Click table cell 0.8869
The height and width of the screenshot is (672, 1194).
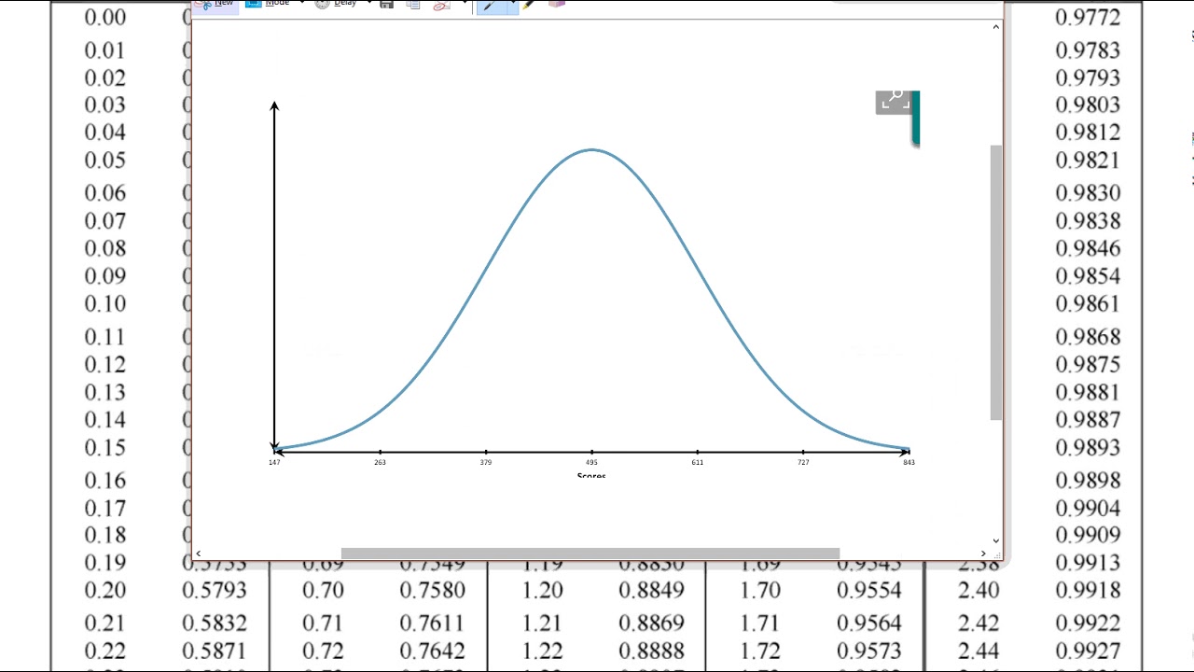(651, 623)
